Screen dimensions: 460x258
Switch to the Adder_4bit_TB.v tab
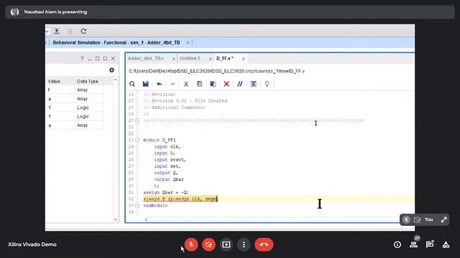pos(146,59)
